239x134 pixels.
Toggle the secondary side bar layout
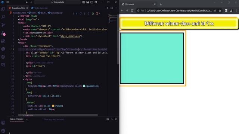92,2
